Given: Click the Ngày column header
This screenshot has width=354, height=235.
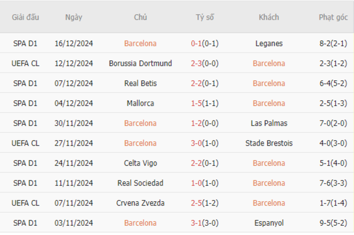Looking at the screenshot, I should pyautogui.click(x=74, y=17).
